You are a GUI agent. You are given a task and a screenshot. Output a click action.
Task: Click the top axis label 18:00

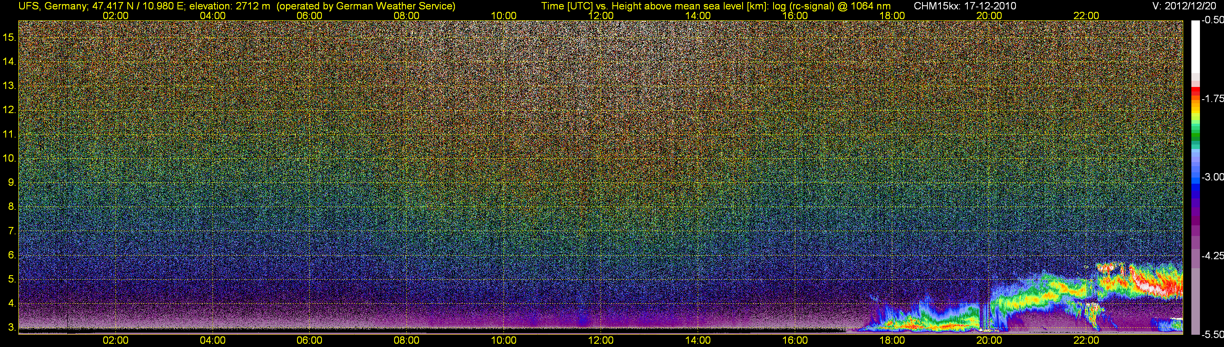(892, 16)
